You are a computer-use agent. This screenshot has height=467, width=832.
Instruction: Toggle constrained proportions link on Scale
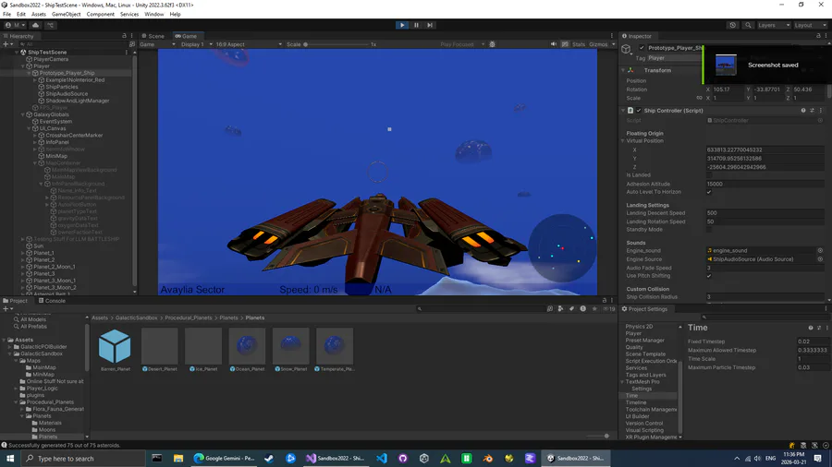[700, 98]
